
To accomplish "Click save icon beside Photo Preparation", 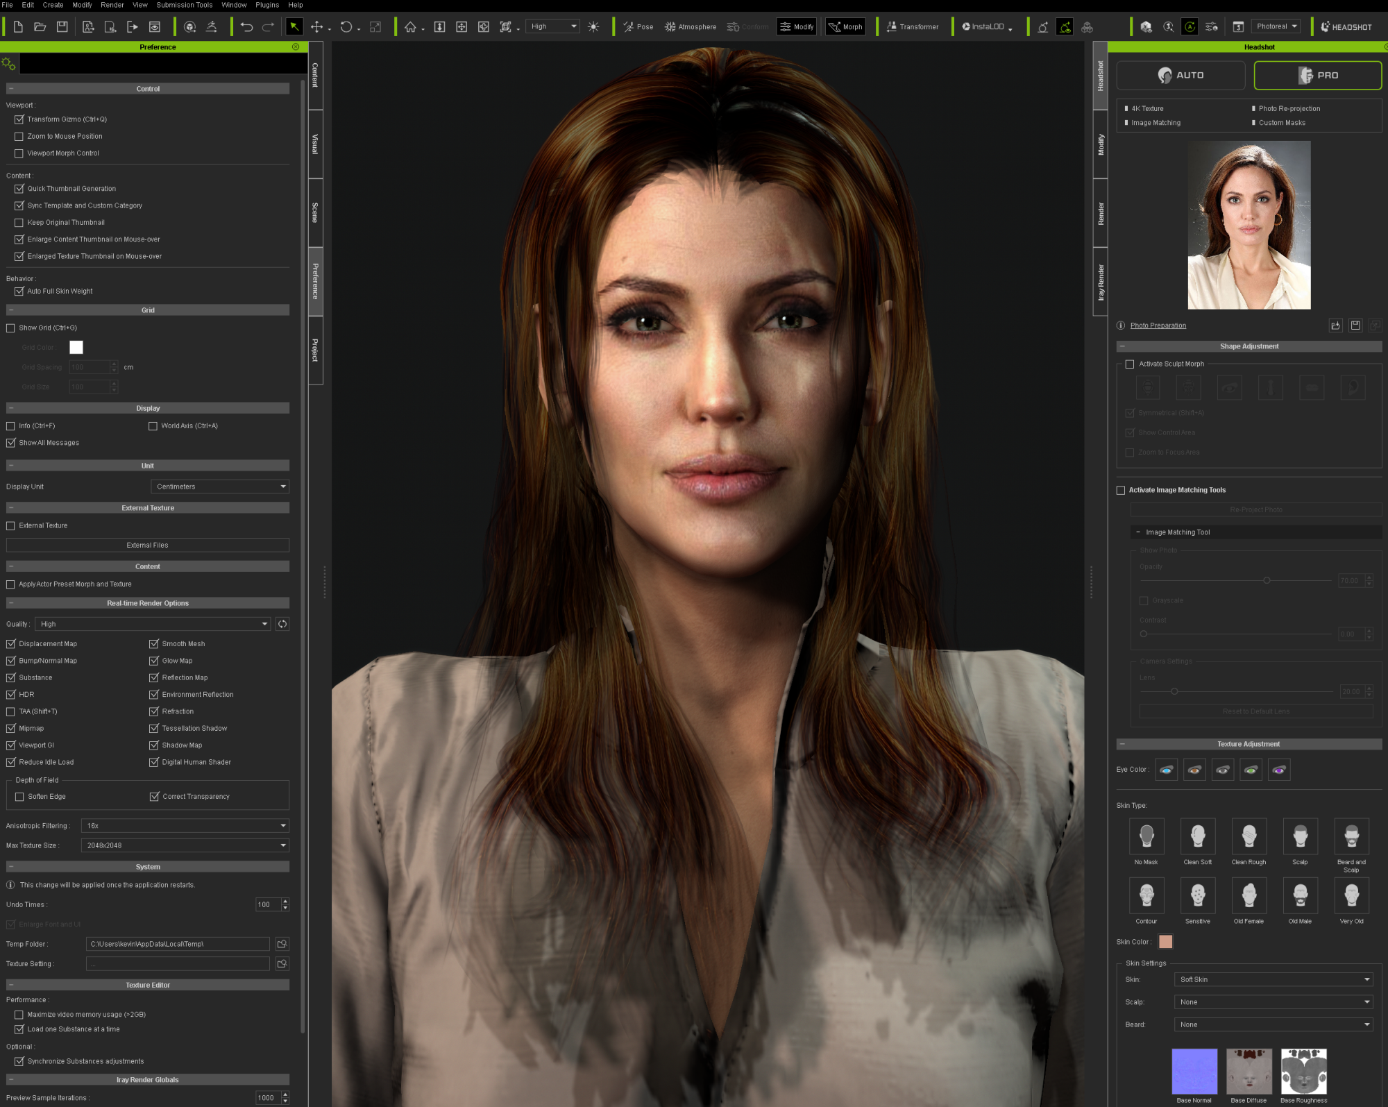I will [x=1355, y=325].
